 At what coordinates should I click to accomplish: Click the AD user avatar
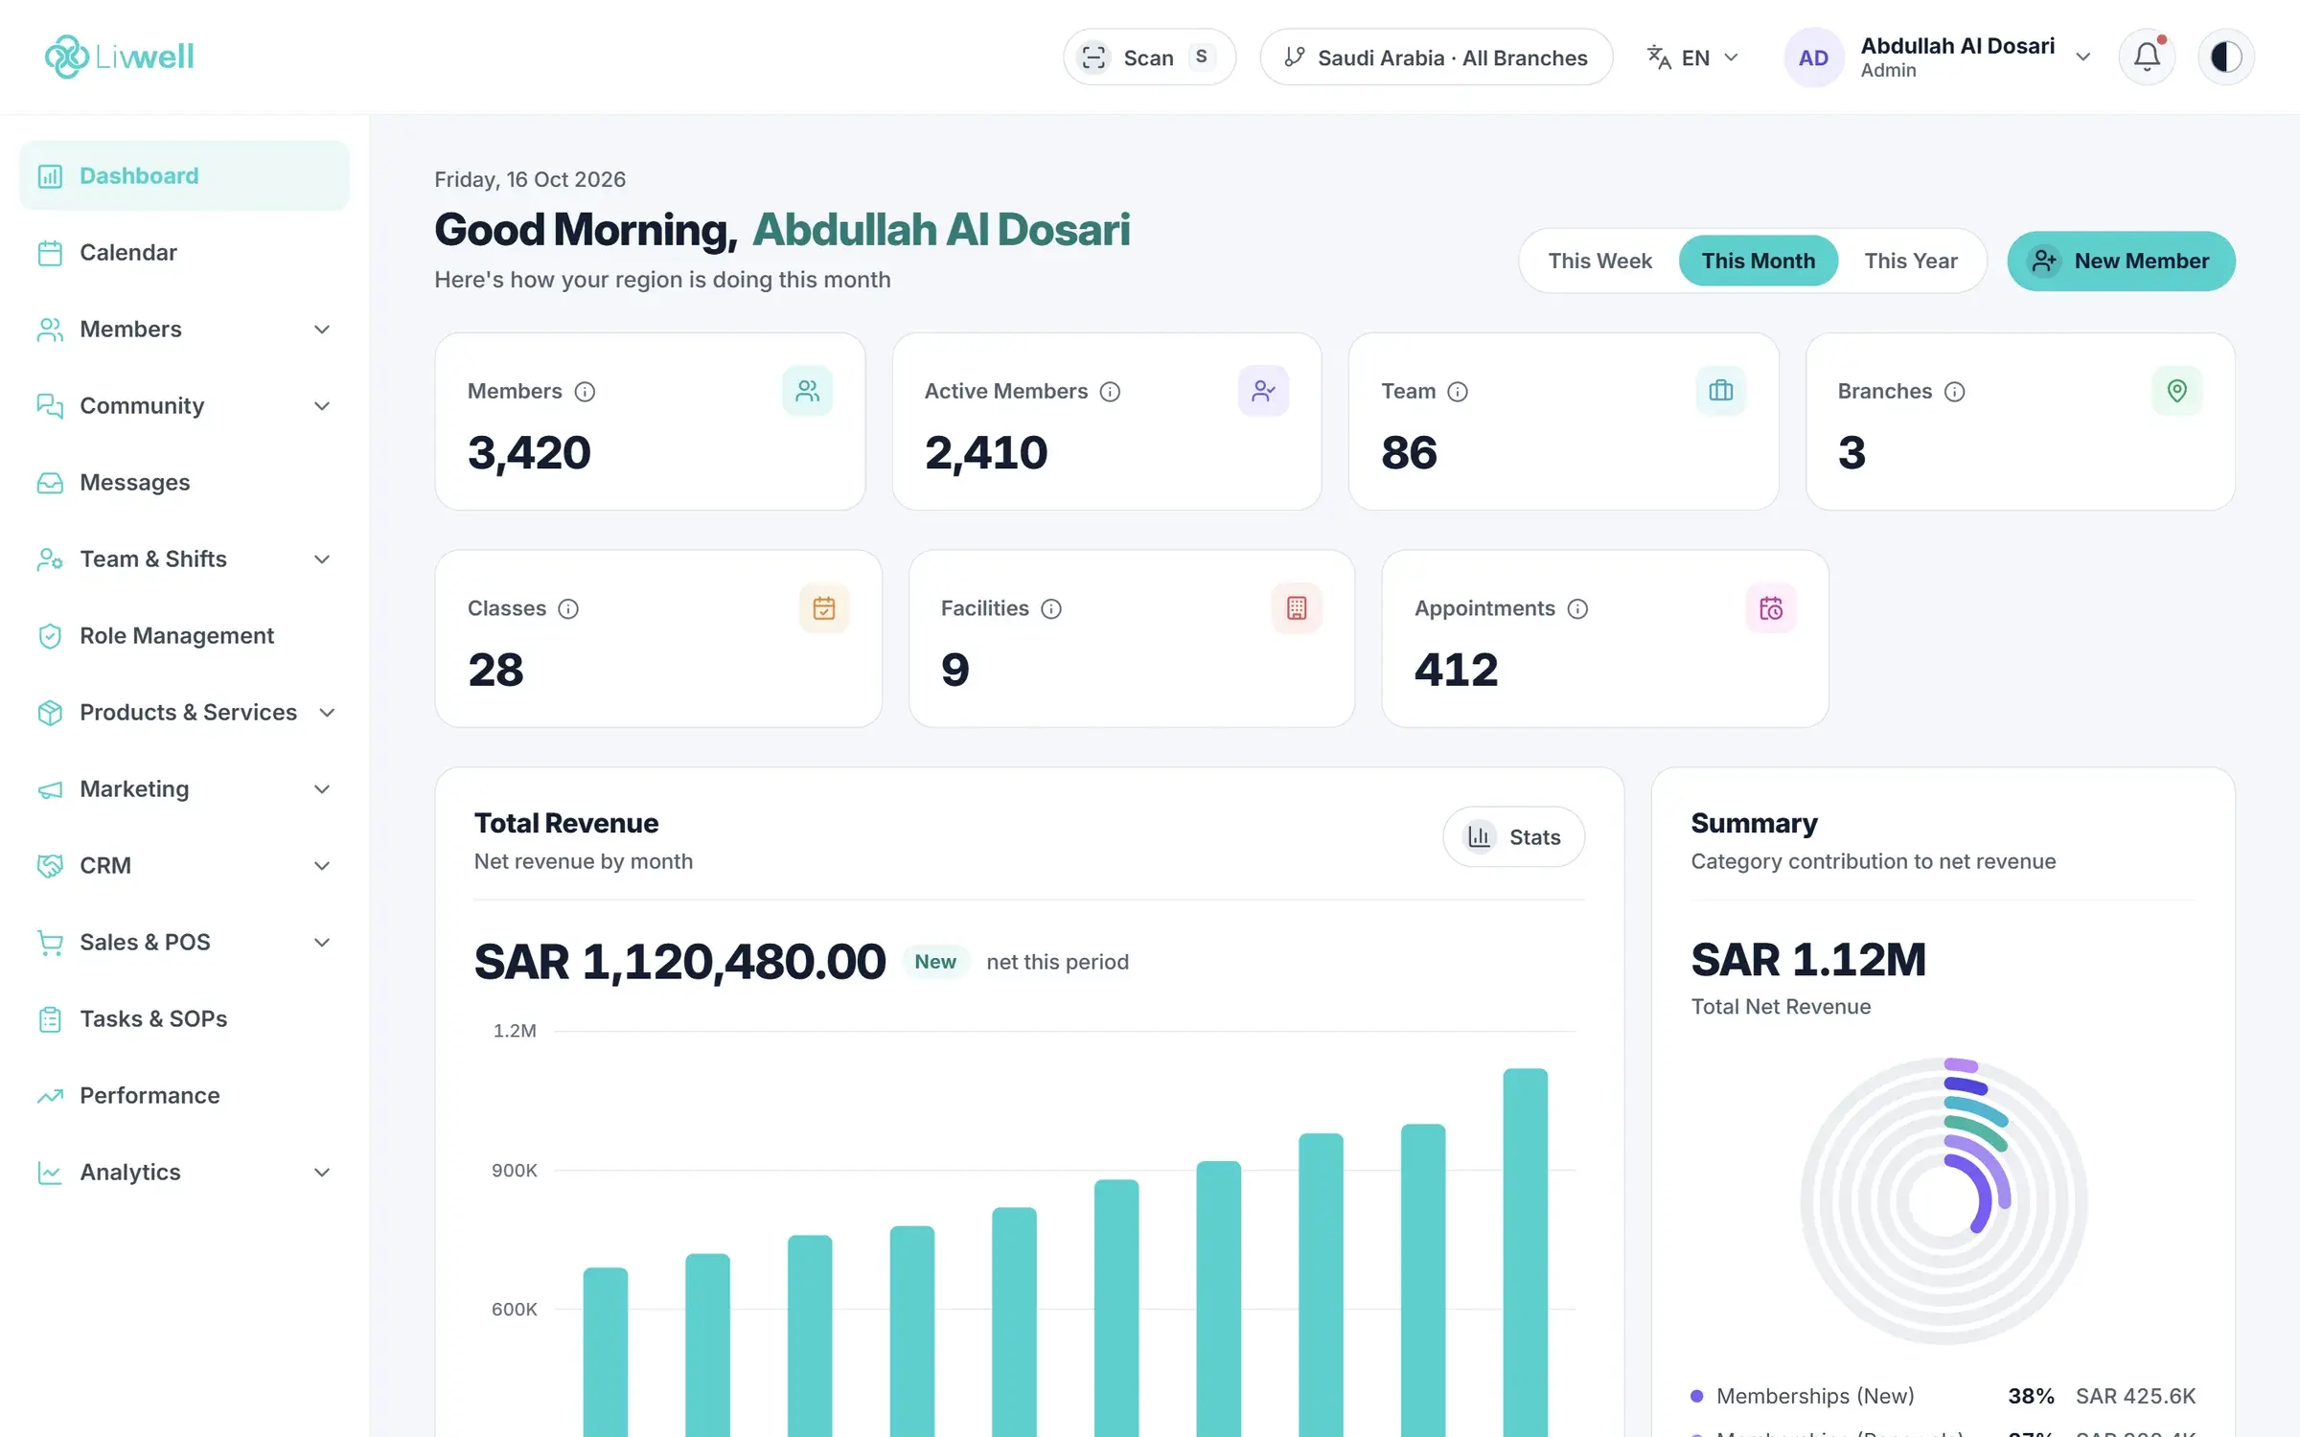[x=1813, y=57]
